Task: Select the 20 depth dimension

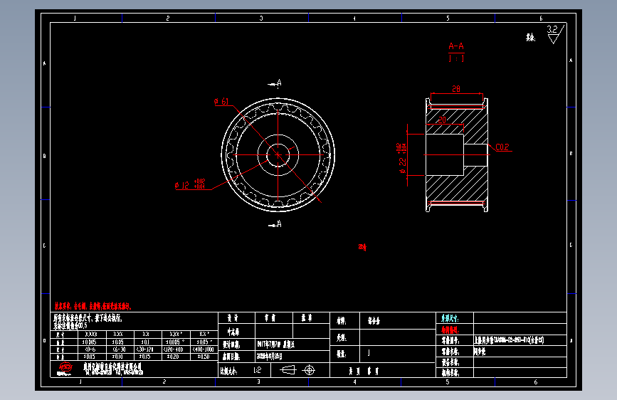Action: pyautogui.click(x=442, y=120)
